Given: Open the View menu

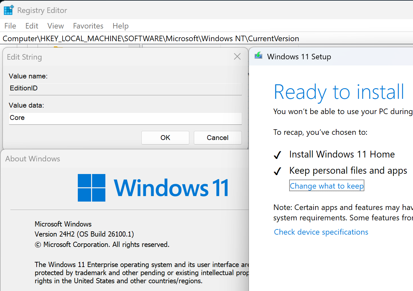Looking at the screenshot, I should coord(55,26).
